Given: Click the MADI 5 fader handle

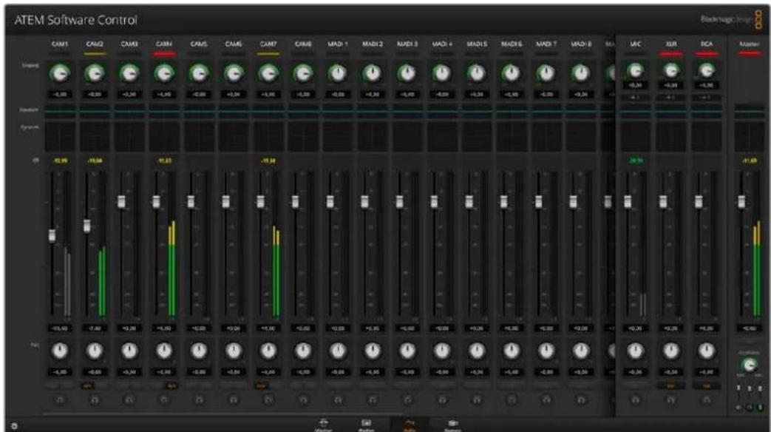Looking at the screenshot, I should tap(469, 202).
